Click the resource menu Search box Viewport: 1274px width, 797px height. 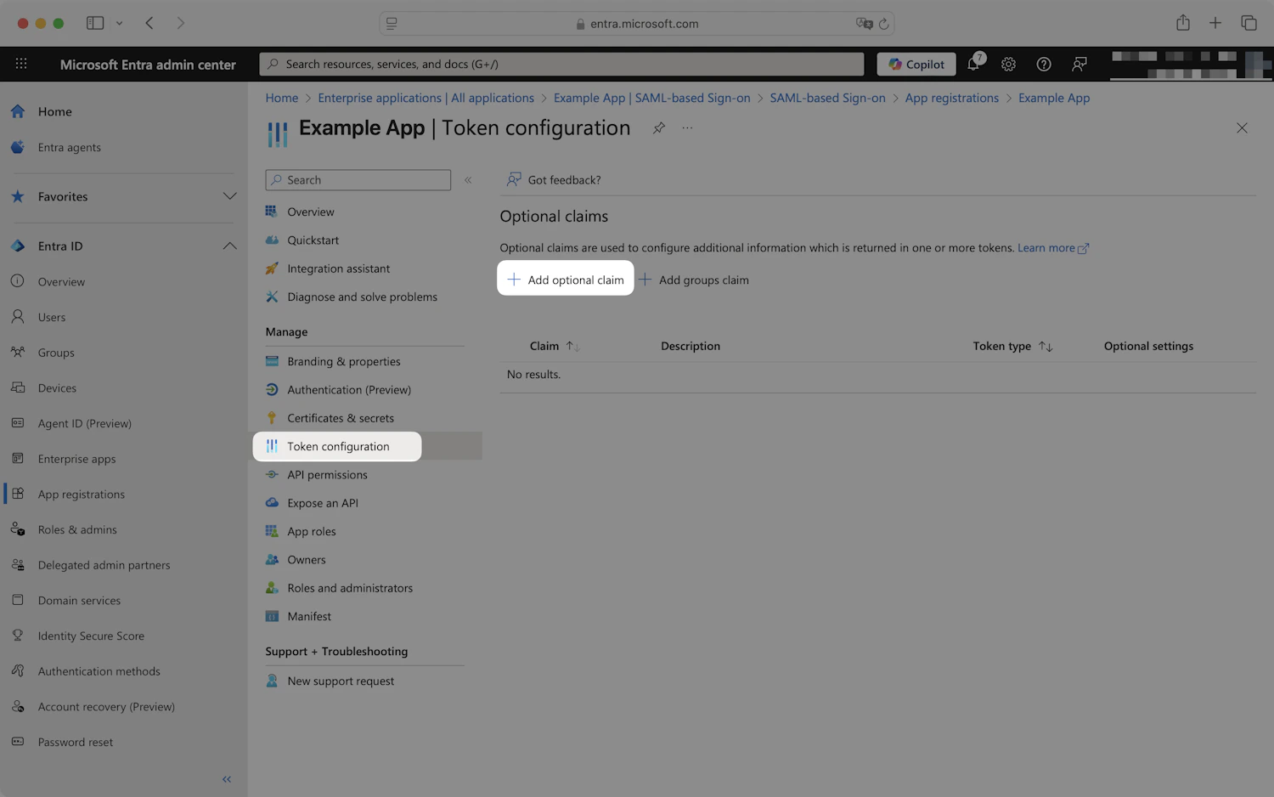tap(358, 180)
